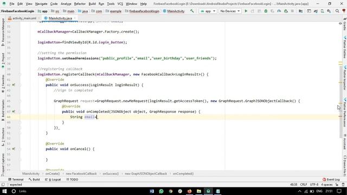Toggle 1: Project tool window

[3, 61]
